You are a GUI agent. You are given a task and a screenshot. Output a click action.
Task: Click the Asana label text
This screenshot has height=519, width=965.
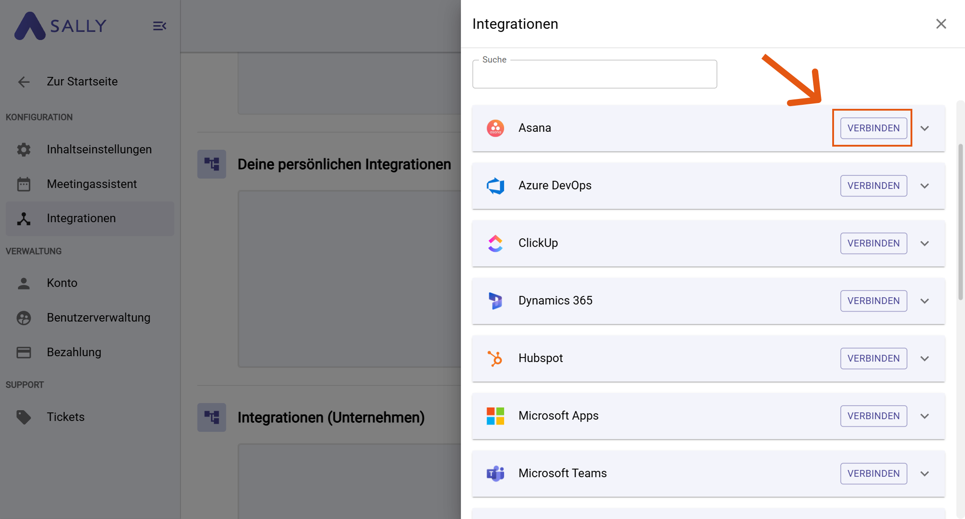tap(535, 128)
